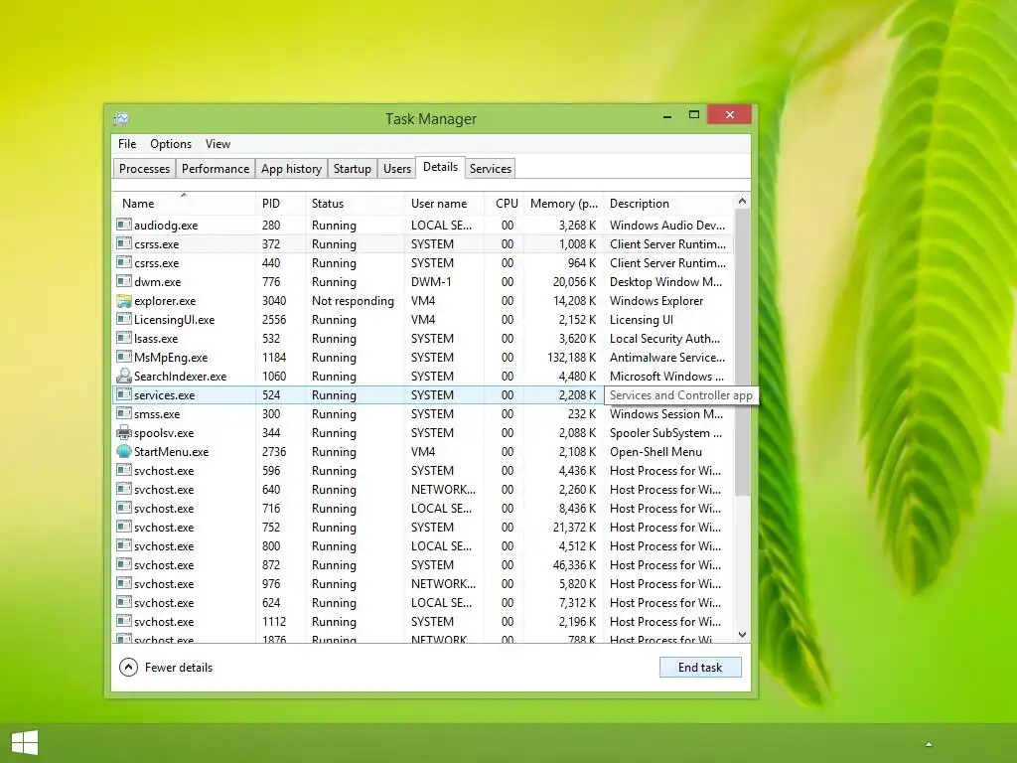Select PID 3040 cell
This screenshot has height=763, width=1017.
(274, 300)
